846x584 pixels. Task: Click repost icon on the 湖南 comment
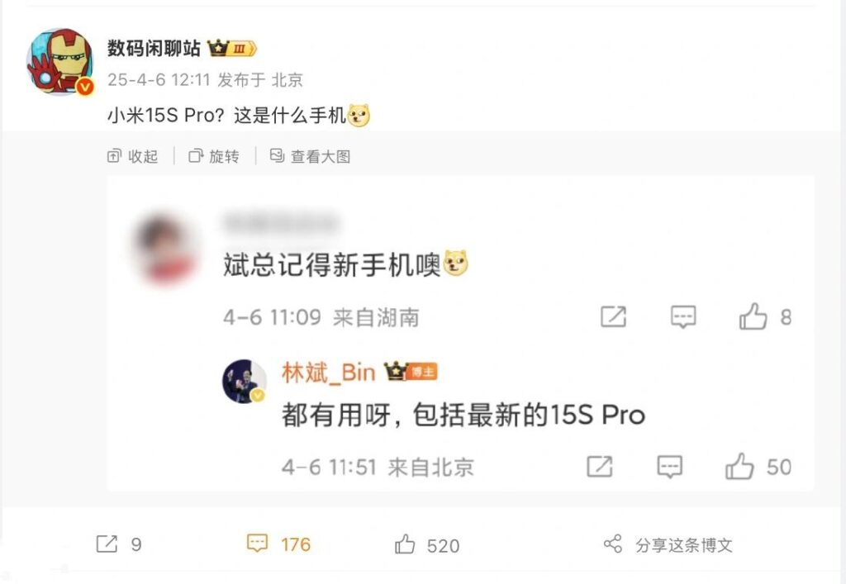614,316
